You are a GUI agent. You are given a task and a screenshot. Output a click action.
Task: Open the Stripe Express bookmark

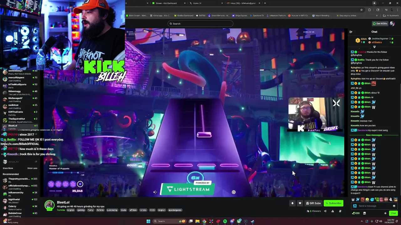pyautogui.click(x=240, y=16)
